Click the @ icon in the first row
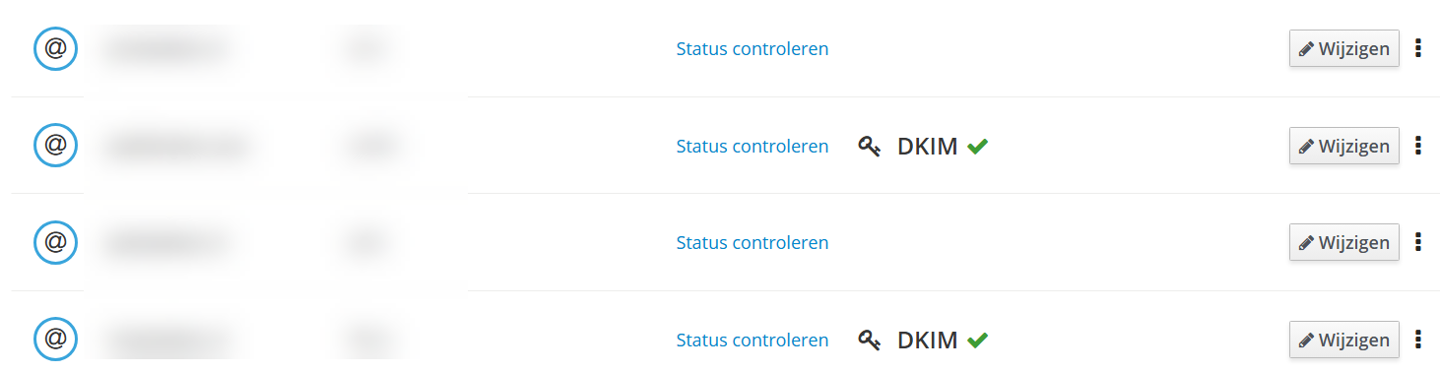 point(55,48)
